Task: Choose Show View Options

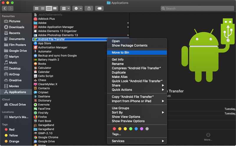Action: pyautogui.click(x=137, y=117)
